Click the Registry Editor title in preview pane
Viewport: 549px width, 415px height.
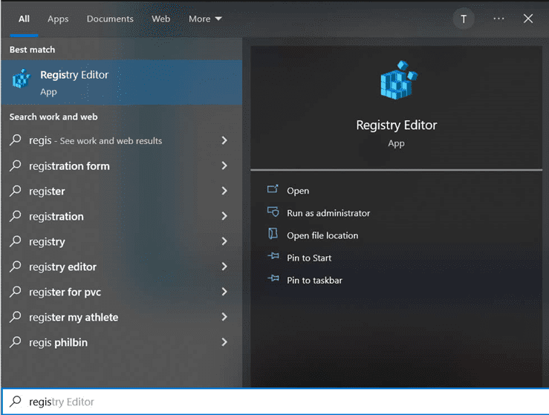point(397,125)
